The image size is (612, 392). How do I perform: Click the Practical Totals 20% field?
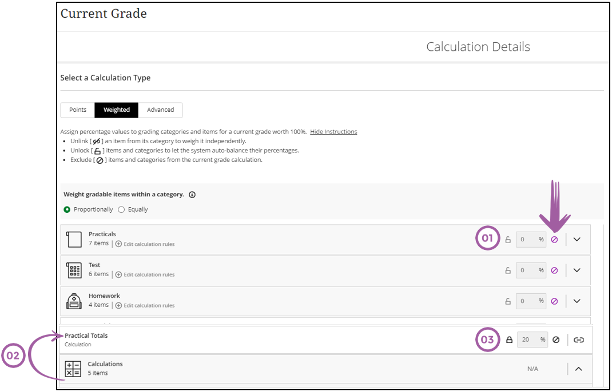(532, 340)
